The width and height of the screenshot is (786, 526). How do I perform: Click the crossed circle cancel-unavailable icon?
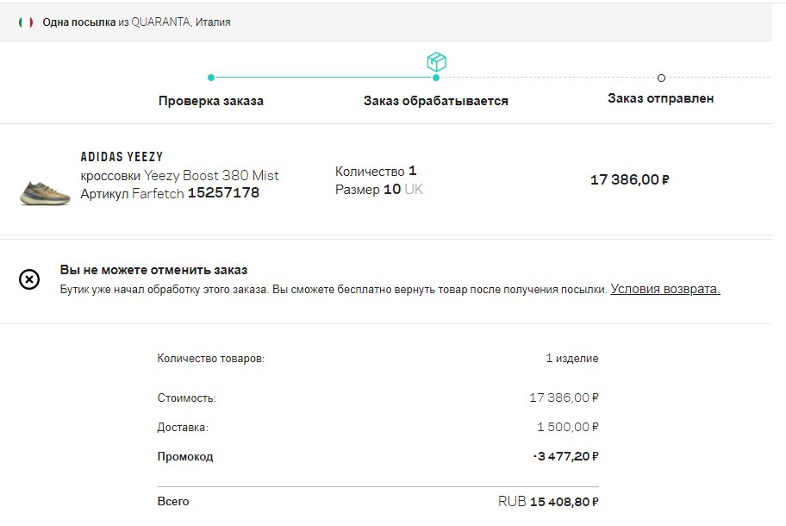pos(29,279)
